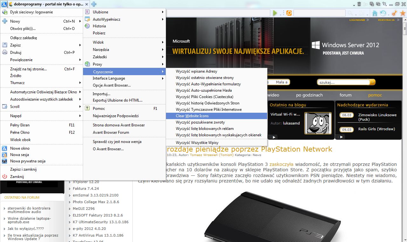
Task: Select Wyczyść Tymczasowe Pliki Internetowe
Action: (217, 110)
